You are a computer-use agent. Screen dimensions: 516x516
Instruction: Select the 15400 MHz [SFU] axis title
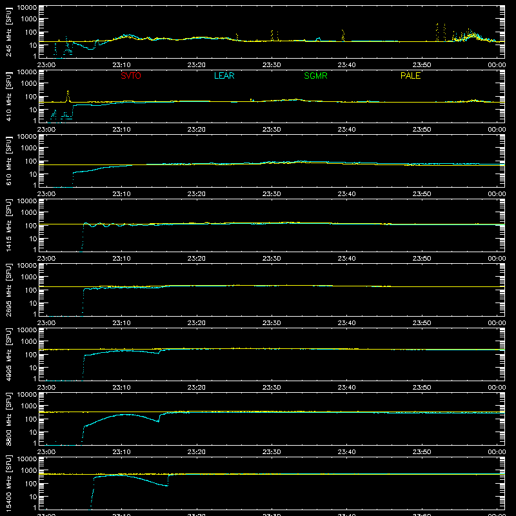[8, 483]
